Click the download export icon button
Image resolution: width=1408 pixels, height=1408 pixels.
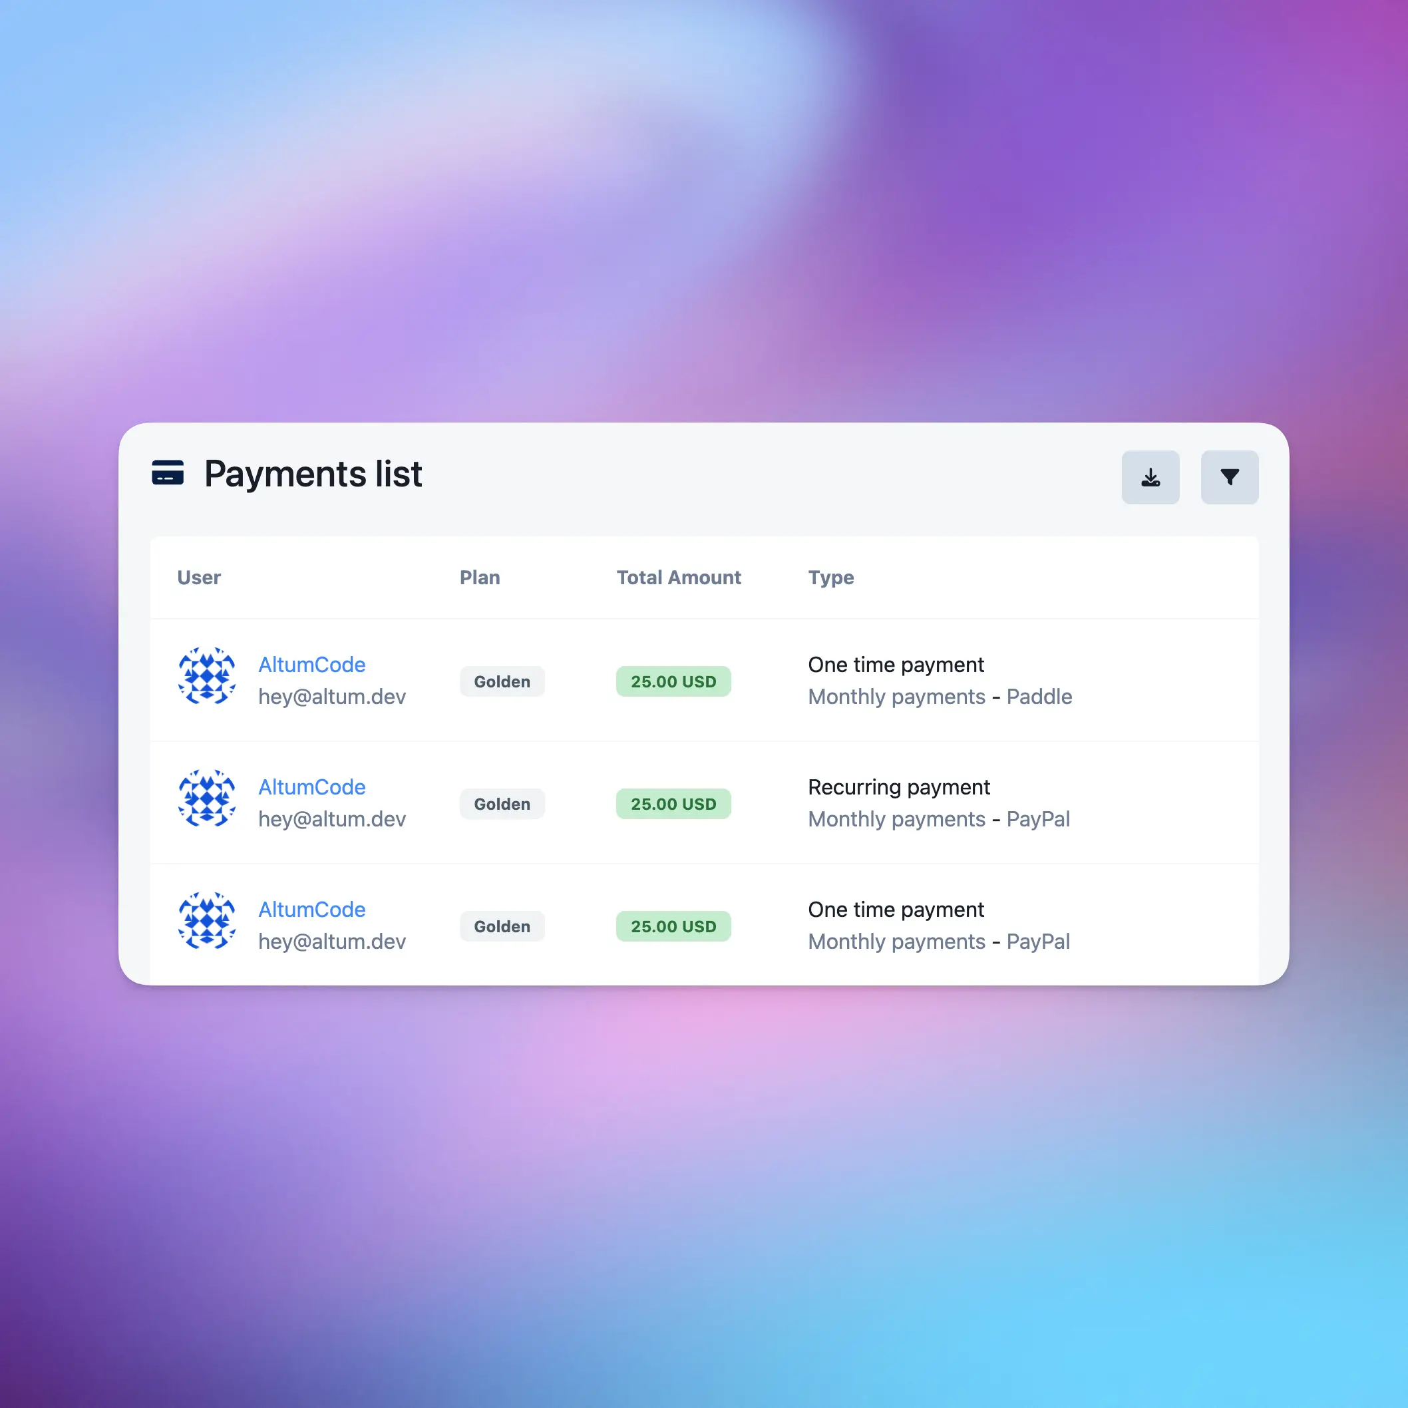(x=1150, y=477)
